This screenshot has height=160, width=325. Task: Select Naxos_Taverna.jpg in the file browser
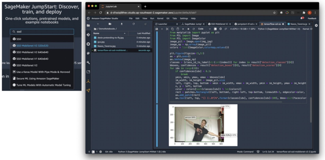[x=122, y=46]
